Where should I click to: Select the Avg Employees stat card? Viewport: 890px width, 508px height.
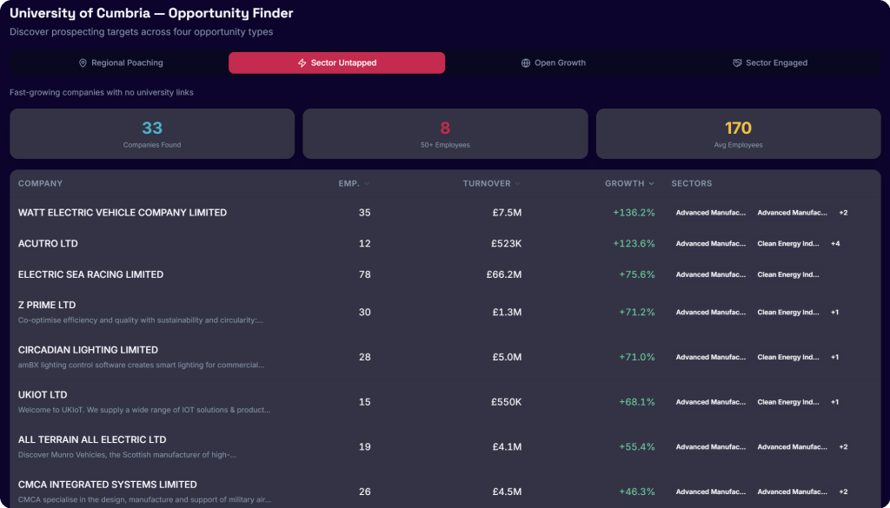[x=739, y=134]
